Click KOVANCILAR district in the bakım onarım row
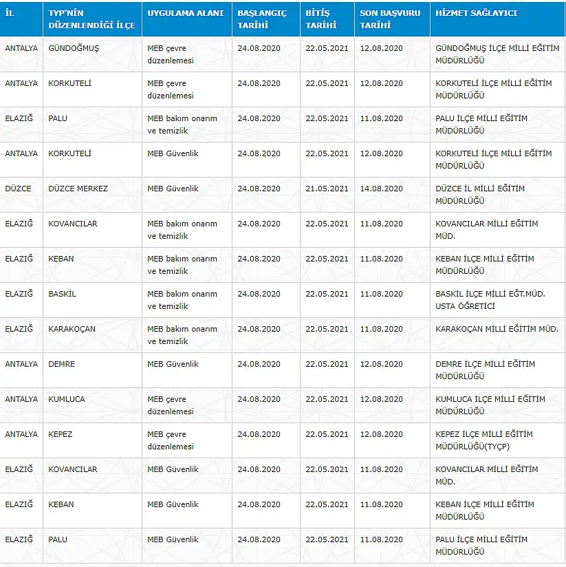This screenshot has height=567, width=566. coord(93,230)
